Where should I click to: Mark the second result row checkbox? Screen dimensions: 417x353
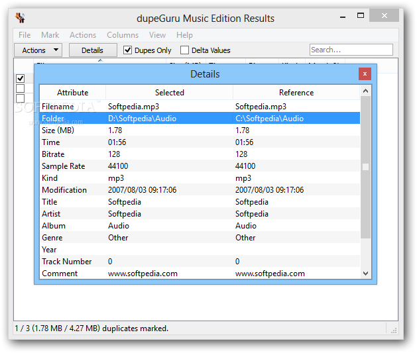[20, 88]
